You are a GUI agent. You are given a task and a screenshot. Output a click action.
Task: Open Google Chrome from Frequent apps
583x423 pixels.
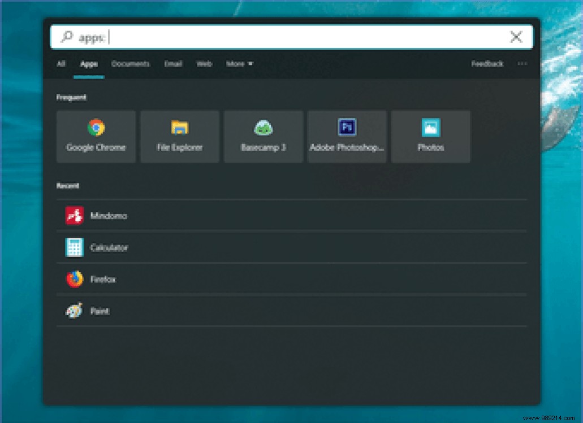tap(96, 136)
